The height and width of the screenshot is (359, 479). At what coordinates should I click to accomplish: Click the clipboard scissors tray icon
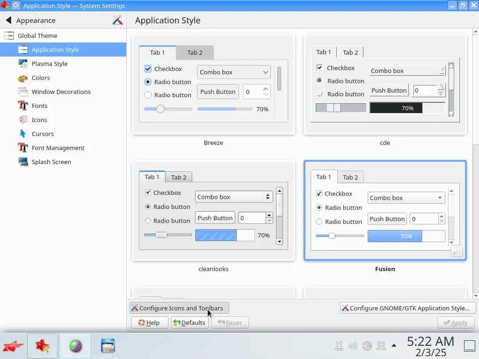(x=339, y=346)
